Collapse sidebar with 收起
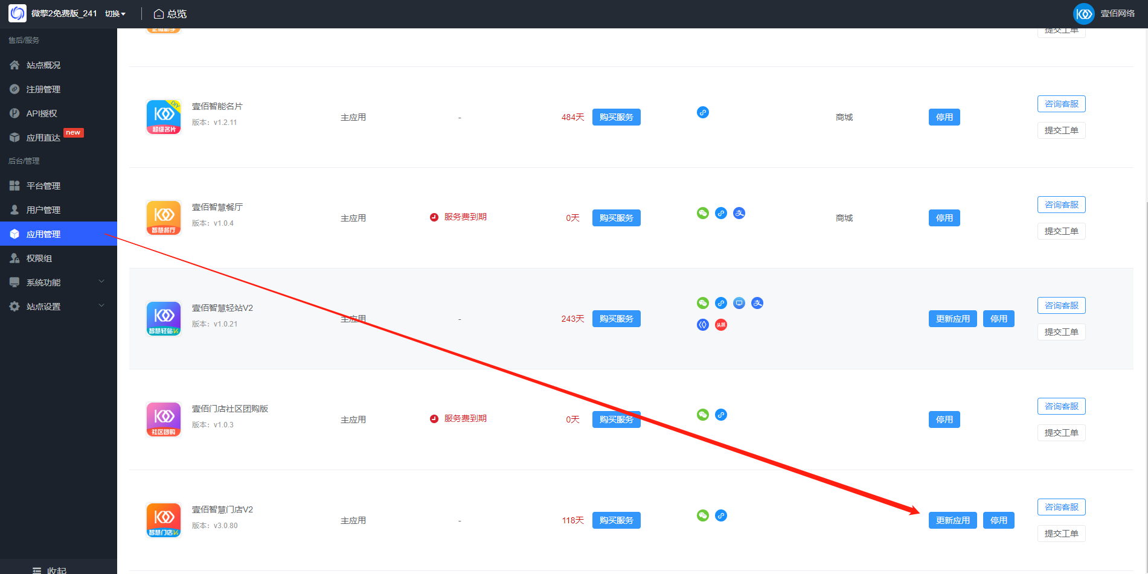This screenshot has width=1148, height=574. coord(50,570)
